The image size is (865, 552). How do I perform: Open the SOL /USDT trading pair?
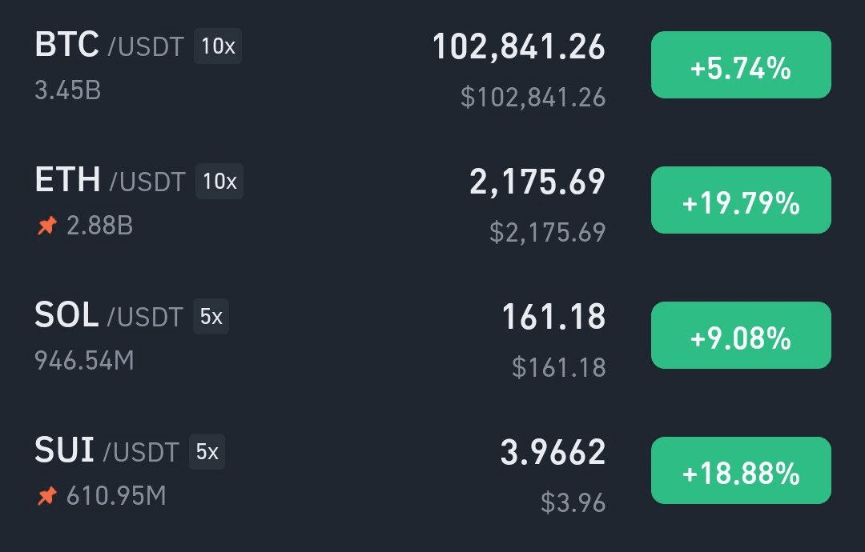click(x=109, y=315)
